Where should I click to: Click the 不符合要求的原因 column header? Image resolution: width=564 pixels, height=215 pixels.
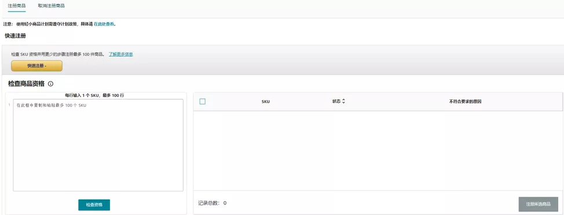(465, 102)
